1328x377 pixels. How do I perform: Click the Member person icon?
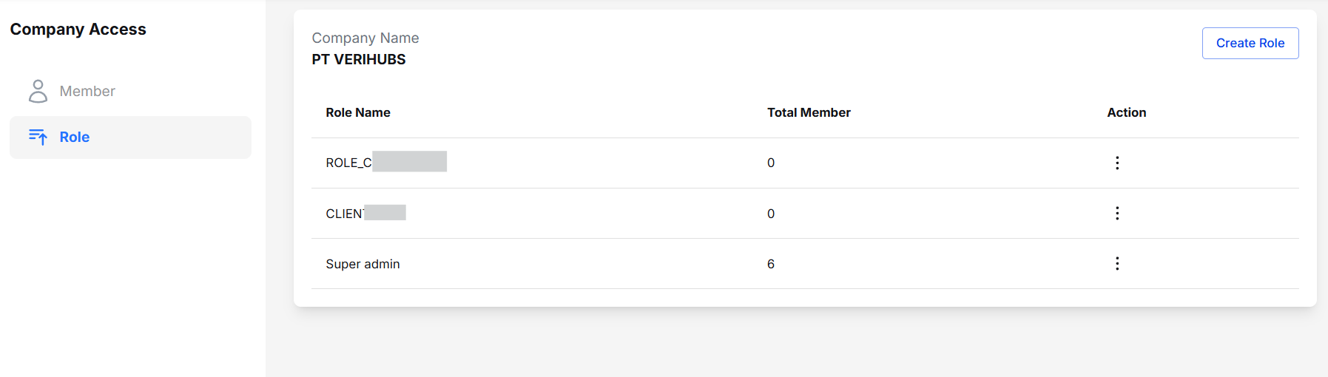coord(38,91)
